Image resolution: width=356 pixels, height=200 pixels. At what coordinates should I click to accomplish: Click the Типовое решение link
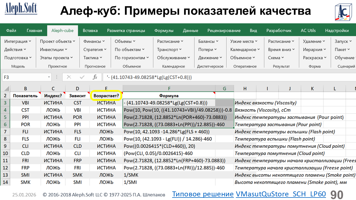point(203,194)
